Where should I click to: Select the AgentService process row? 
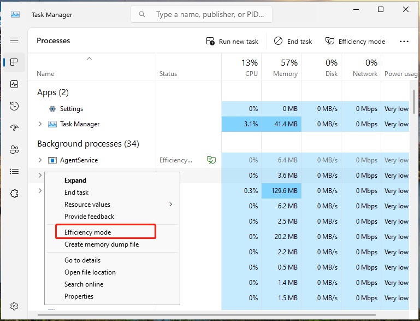pyautogui.click(x=219, y=160)
